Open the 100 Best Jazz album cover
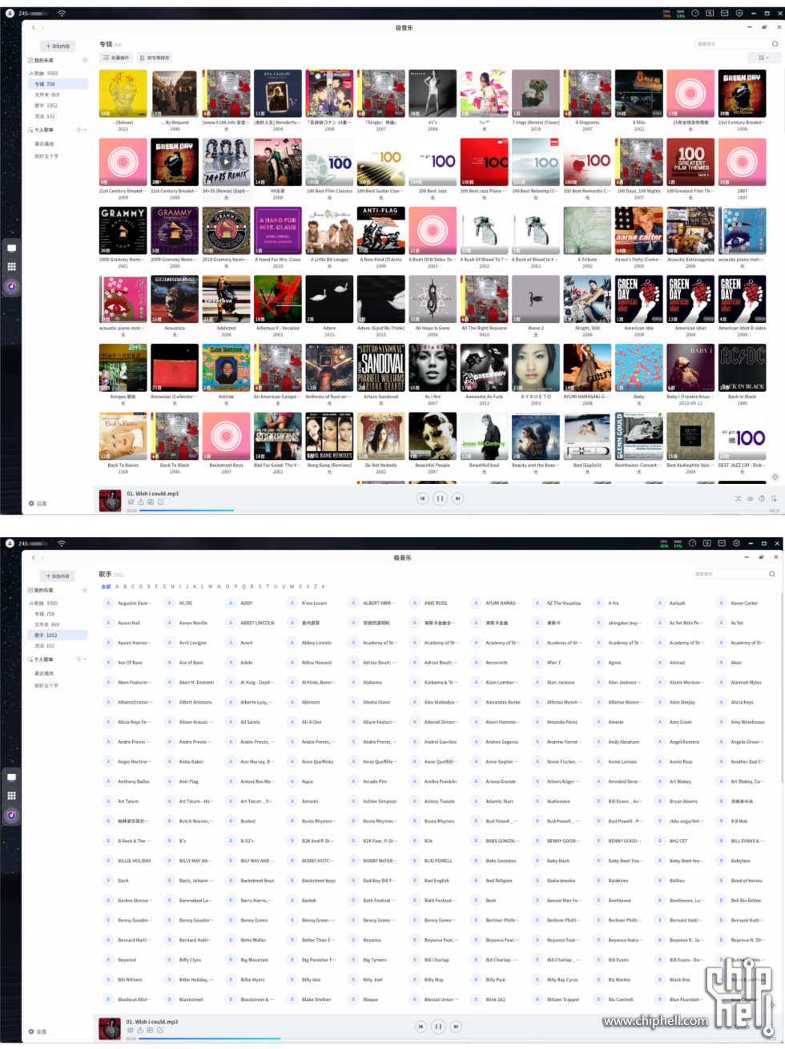Viewport: 785px width, 1049px height. (x=433, y=162)
